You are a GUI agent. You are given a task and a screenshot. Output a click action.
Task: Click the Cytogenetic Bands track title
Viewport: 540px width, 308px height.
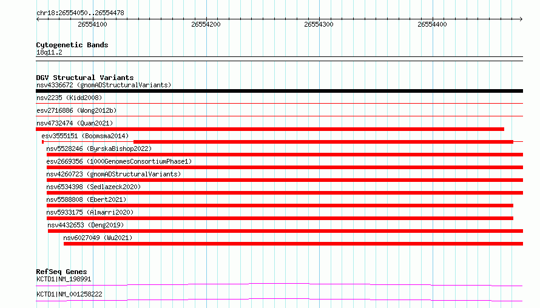72,45
